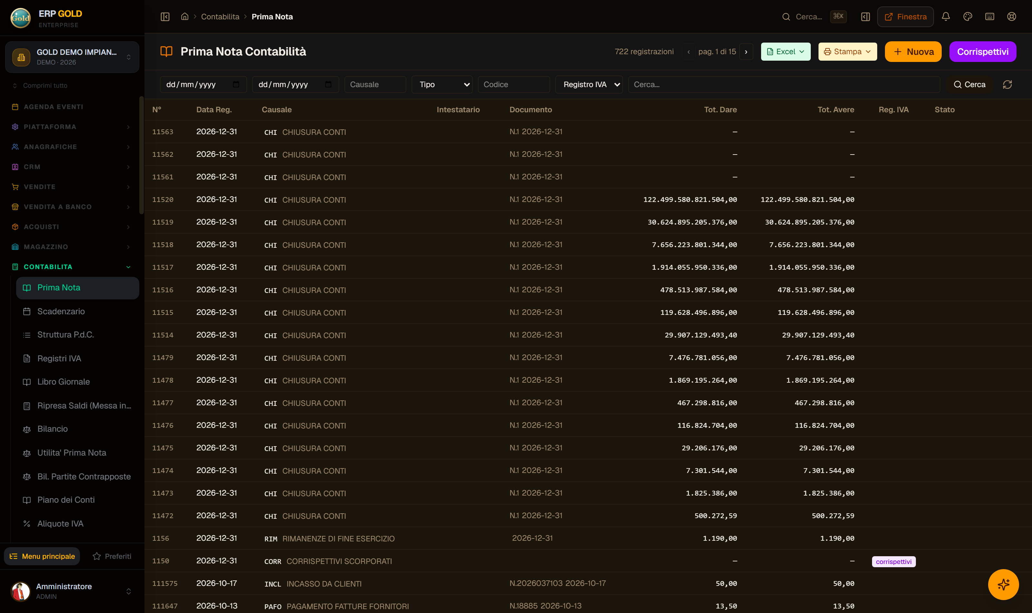Viewport: 1032px width, 613px height.
Task: Open Scadenzario in Contabilita menu
Action: click(61, 311)
